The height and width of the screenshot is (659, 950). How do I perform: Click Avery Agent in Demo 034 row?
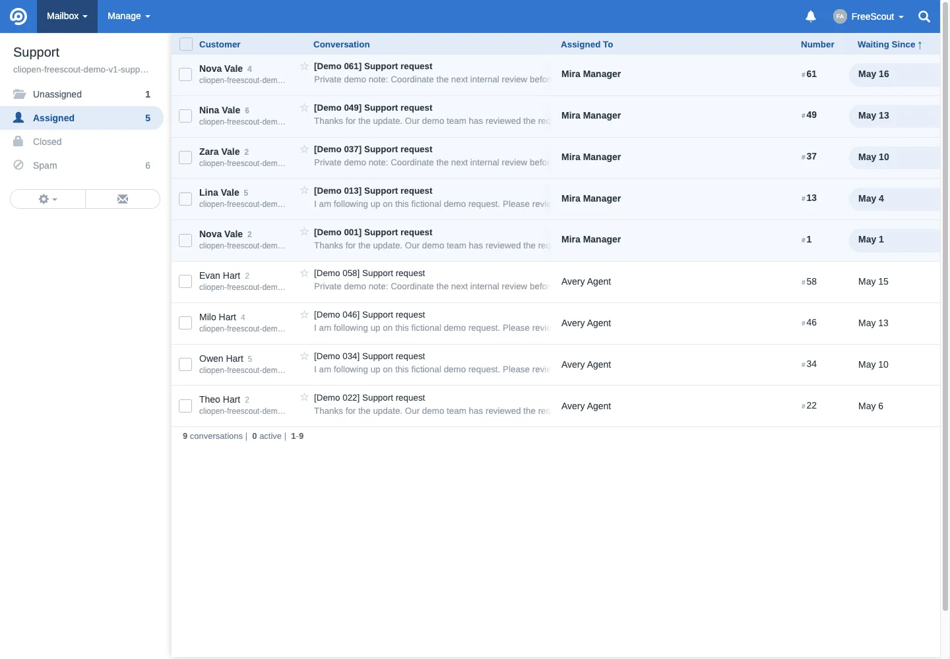[586, 364]
